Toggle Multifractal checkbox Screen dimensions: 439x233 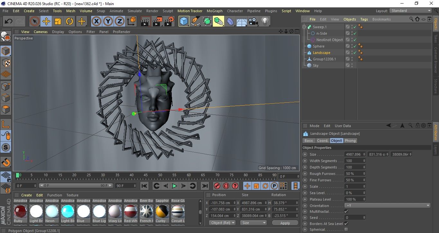point(346,211)
